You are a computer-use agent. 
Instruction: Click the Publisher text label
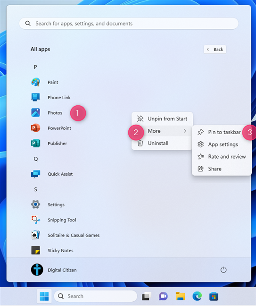(x=57, y=143)
